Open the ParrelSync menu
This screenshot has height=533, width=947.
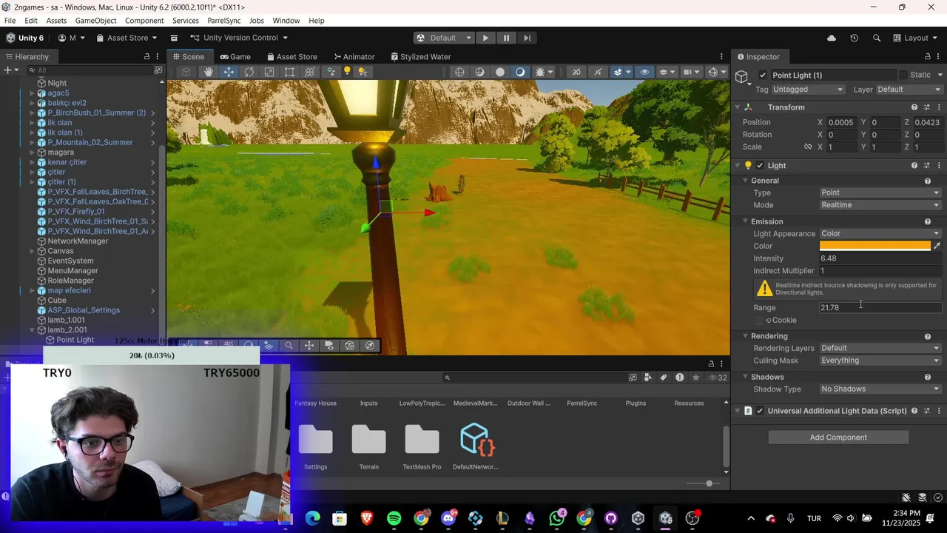click(226, 21)
